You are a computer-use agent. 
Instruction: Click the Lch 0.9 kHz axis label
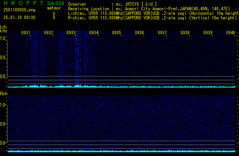pos(3,57)
